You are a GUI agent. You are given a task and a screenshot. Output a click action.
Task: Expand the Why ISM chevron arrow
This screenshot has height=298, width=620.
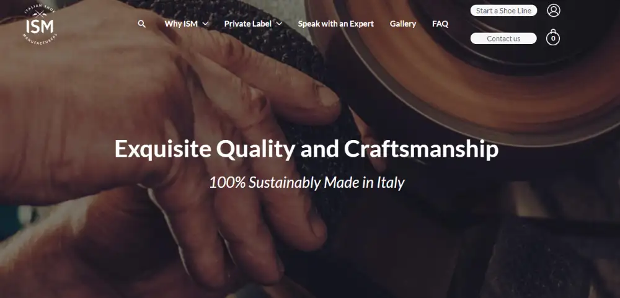click(x=205, y=24)
